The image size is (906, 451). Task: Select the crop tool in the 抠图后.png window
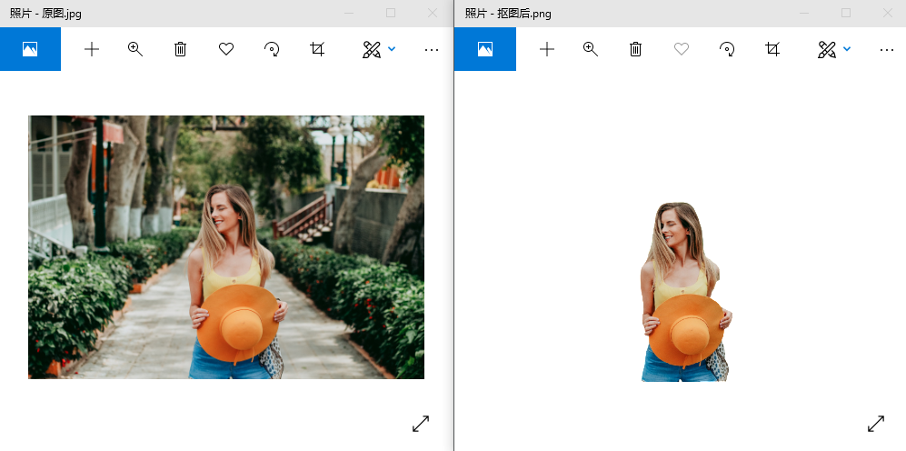pos(772,49)
